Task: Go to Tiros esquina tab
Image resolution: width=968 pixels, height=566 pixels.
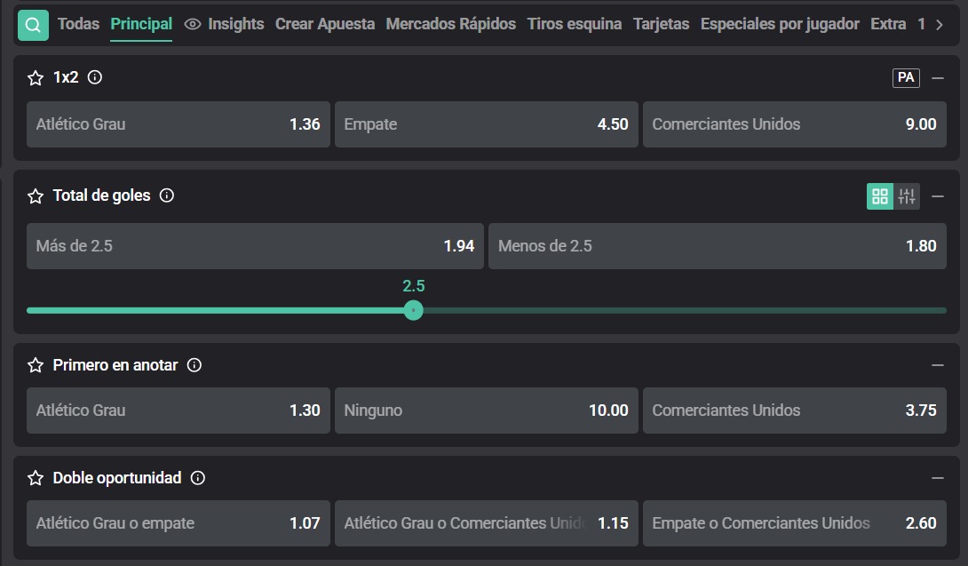Action: pos(574,24)
